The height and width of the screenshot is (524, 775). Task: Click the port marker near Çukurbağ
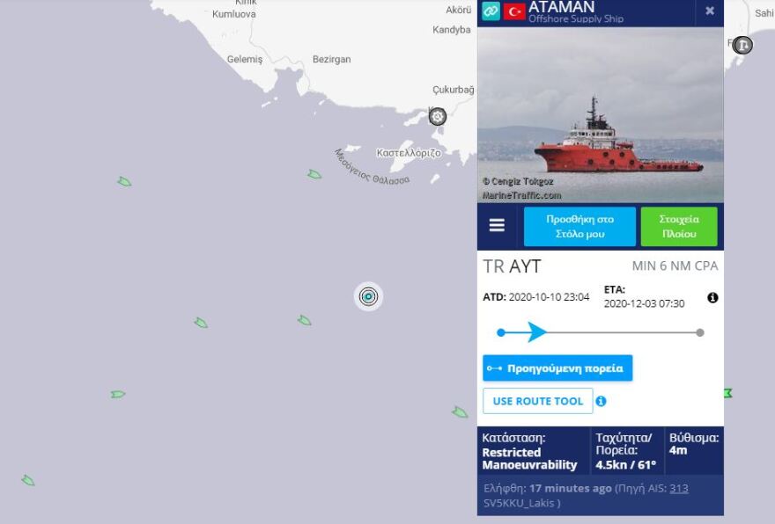coord(437,117)
